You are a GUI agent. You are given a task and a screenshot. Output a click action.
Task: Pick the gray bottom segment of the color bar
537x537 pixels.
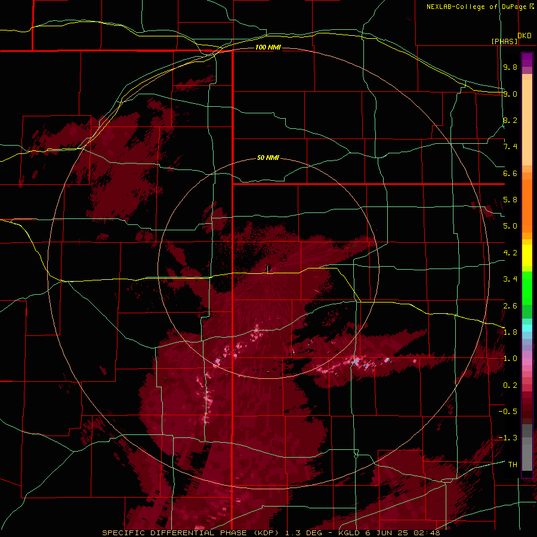tap(527, 457)
